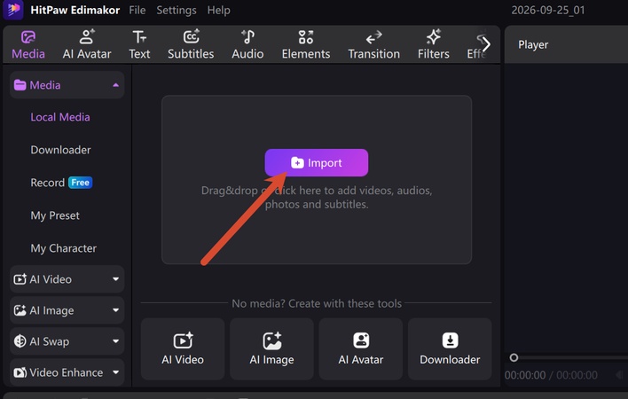628x399 pixels.
Task: Show more toolbar tabs with right arrow
Action: 486,44
